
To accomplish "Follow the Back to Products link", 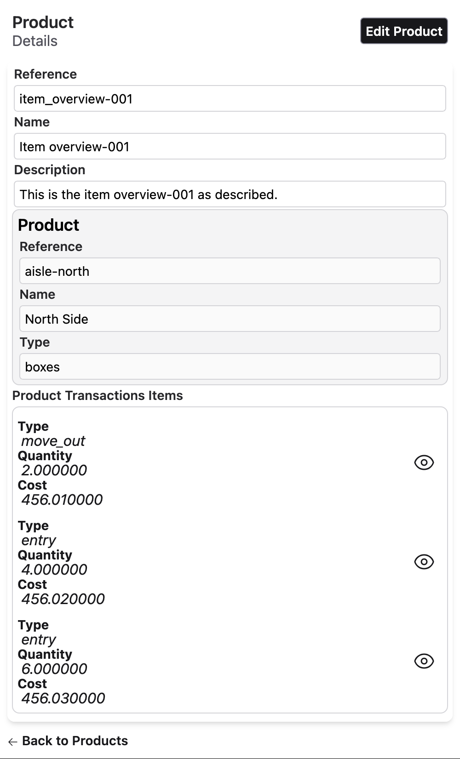I will (75, 741).
